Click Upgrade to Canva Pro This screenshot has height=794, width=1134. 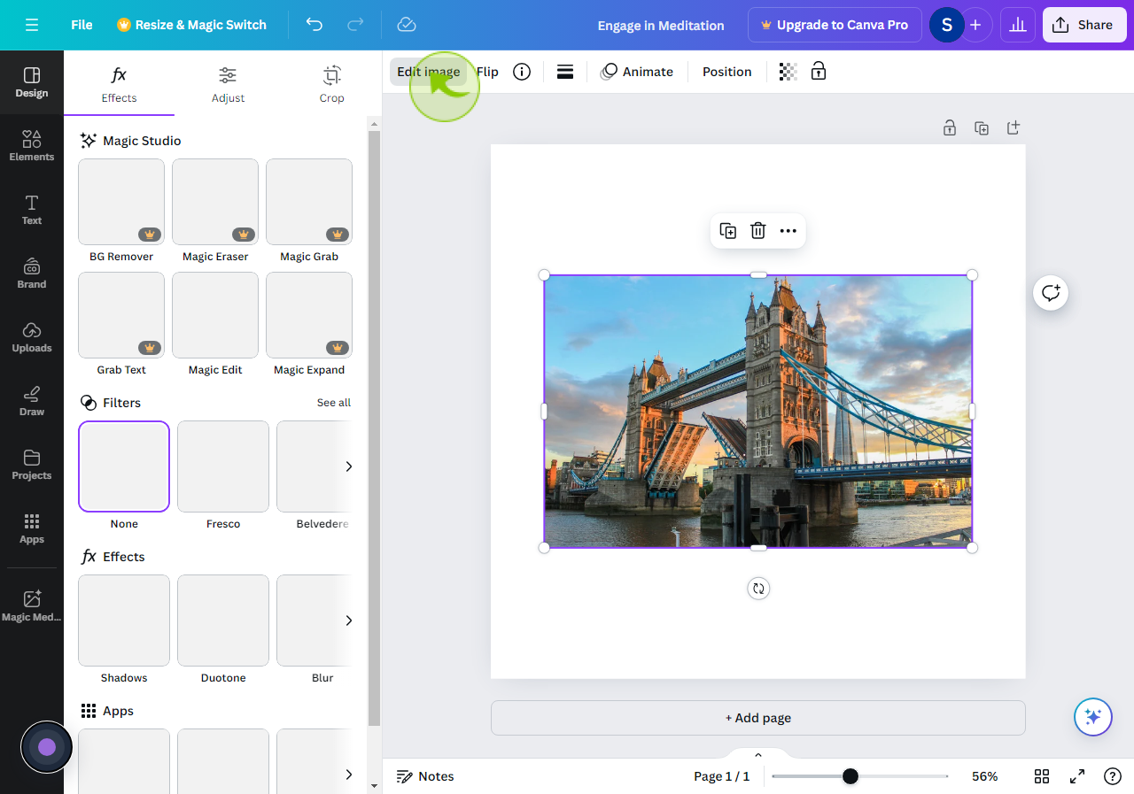(x=835, y=25)
